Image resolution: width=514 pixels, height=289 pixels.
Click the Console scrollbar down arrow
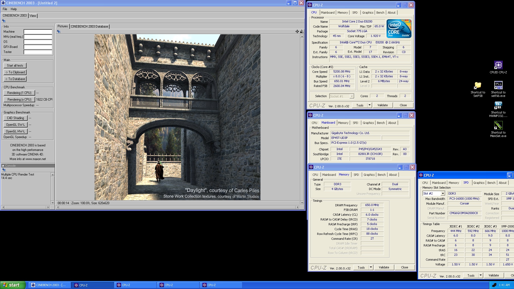(x=52, y=203)
